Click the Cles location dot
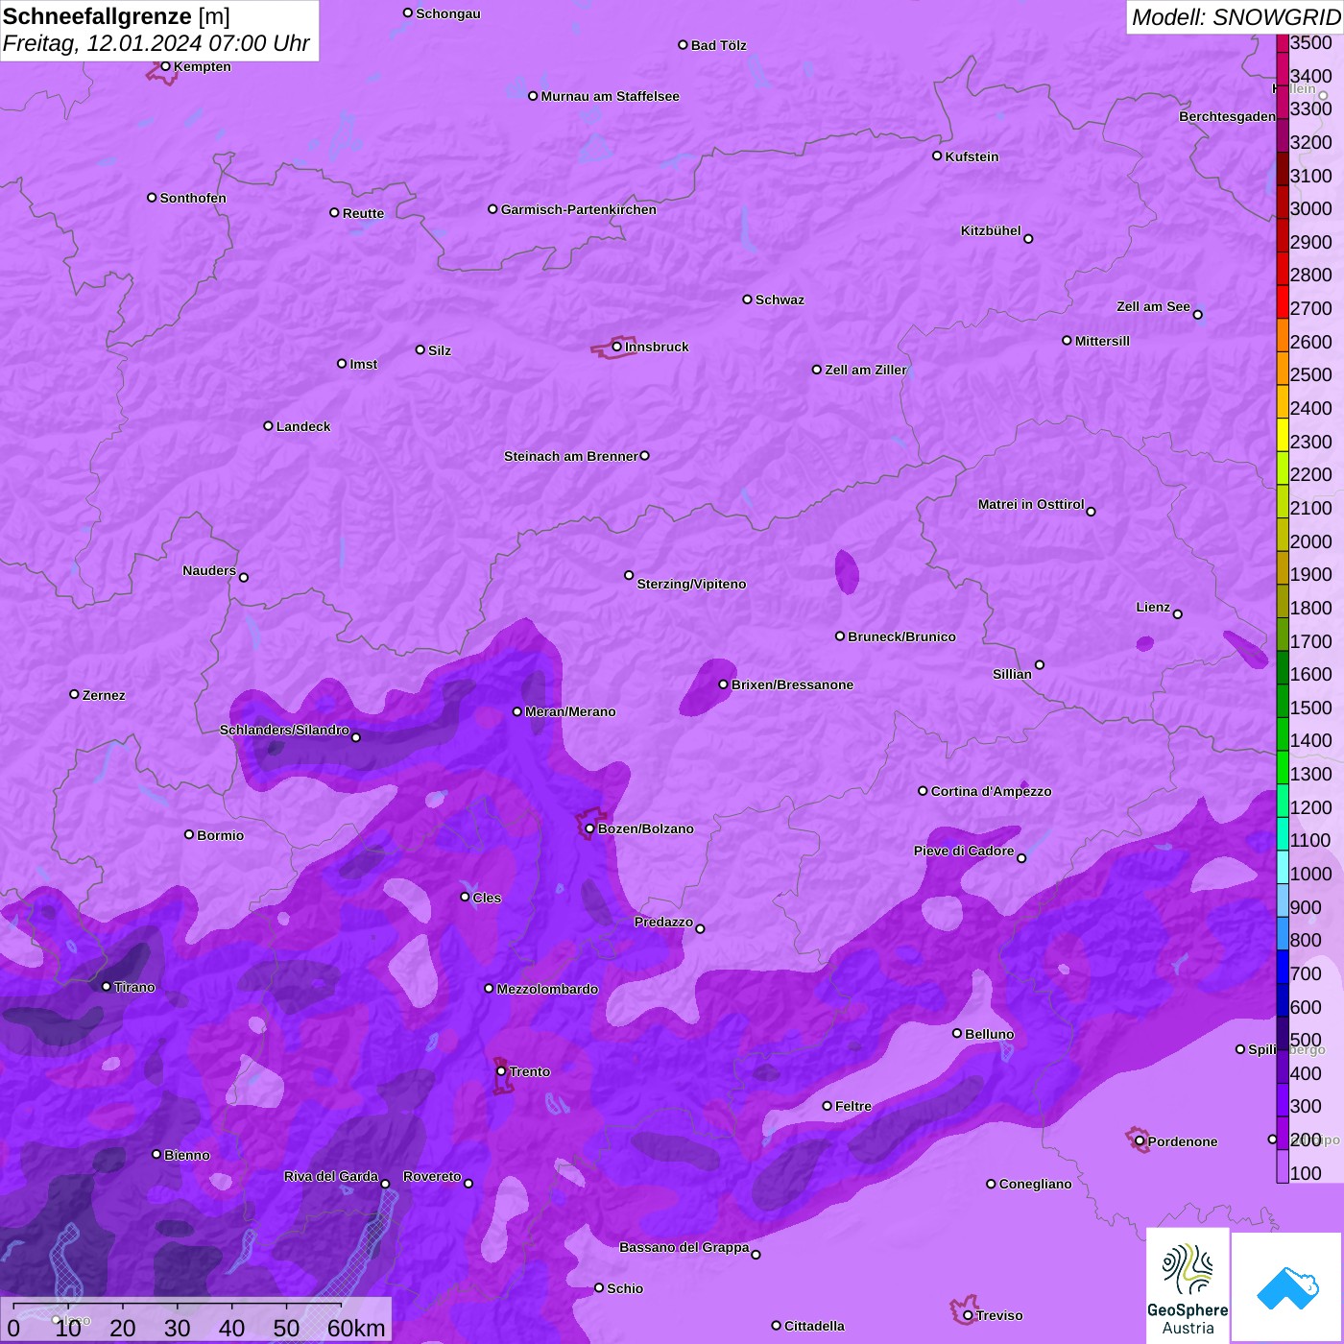This screenshot has height=1344, width=1344. [x=466, y=897]
